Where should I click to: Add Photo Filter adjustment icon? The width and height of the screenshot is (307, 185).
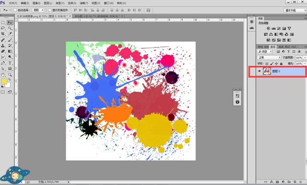(282, 34)
